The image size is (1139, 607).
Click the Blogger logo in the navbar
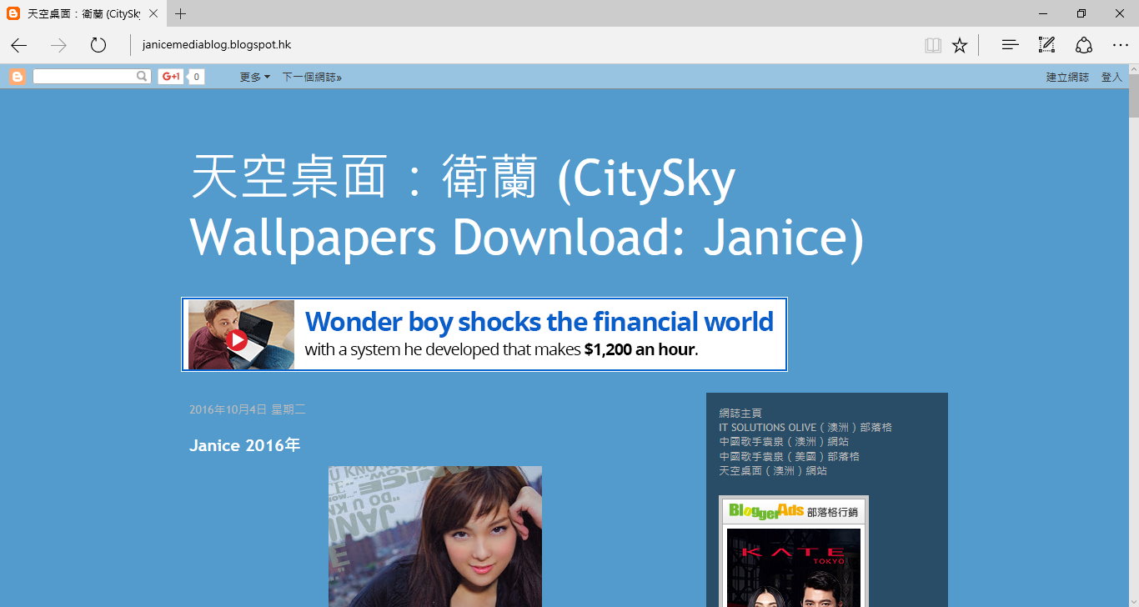tap(16, 76)
